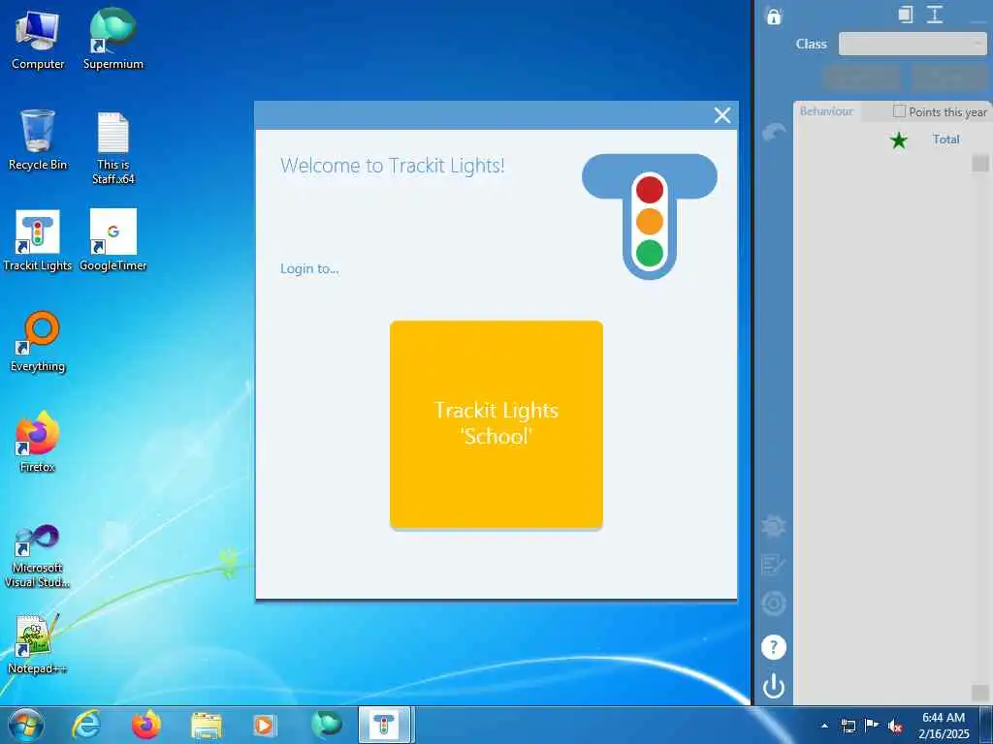This screenshot has height=744, width=993.
Task: Select the Trackit Lights desktop shortcut
Action: 38,240
